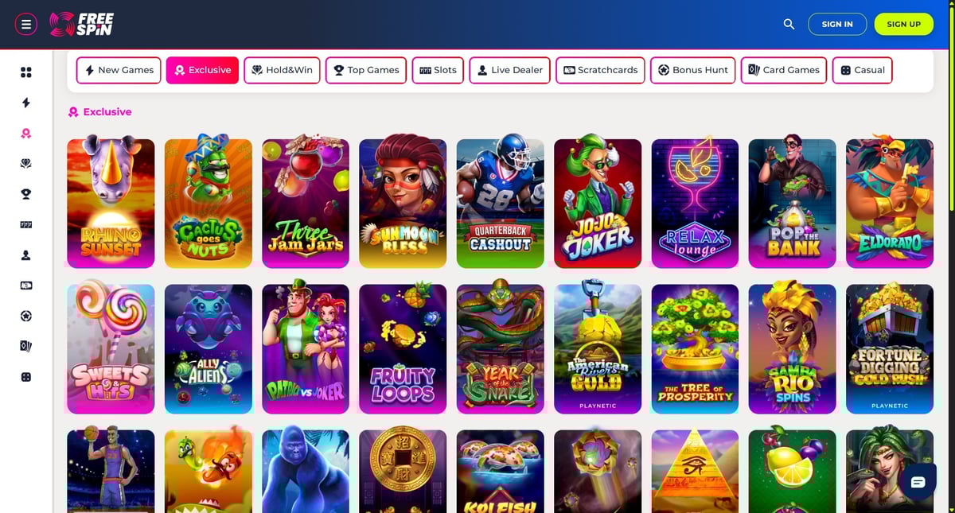The image size is (955, 513).
Task: Open the New Games category tab
Action: (x=119, y=70)
